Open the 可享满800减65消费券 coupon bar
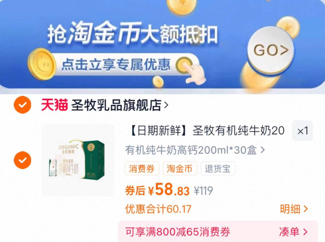Image resolution: width=325 pixels, height=242 pixels. [218, 231]
